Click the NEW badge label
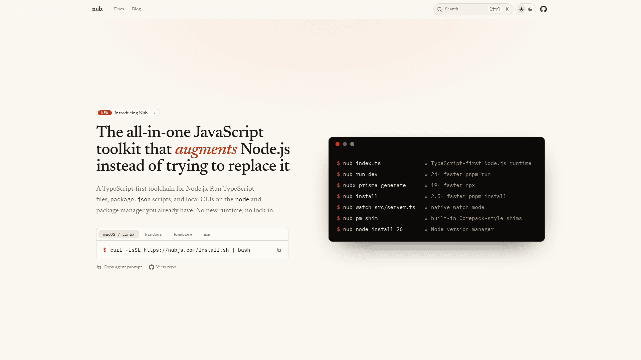This screenshot has height=360, width=641. pos(105,113)
